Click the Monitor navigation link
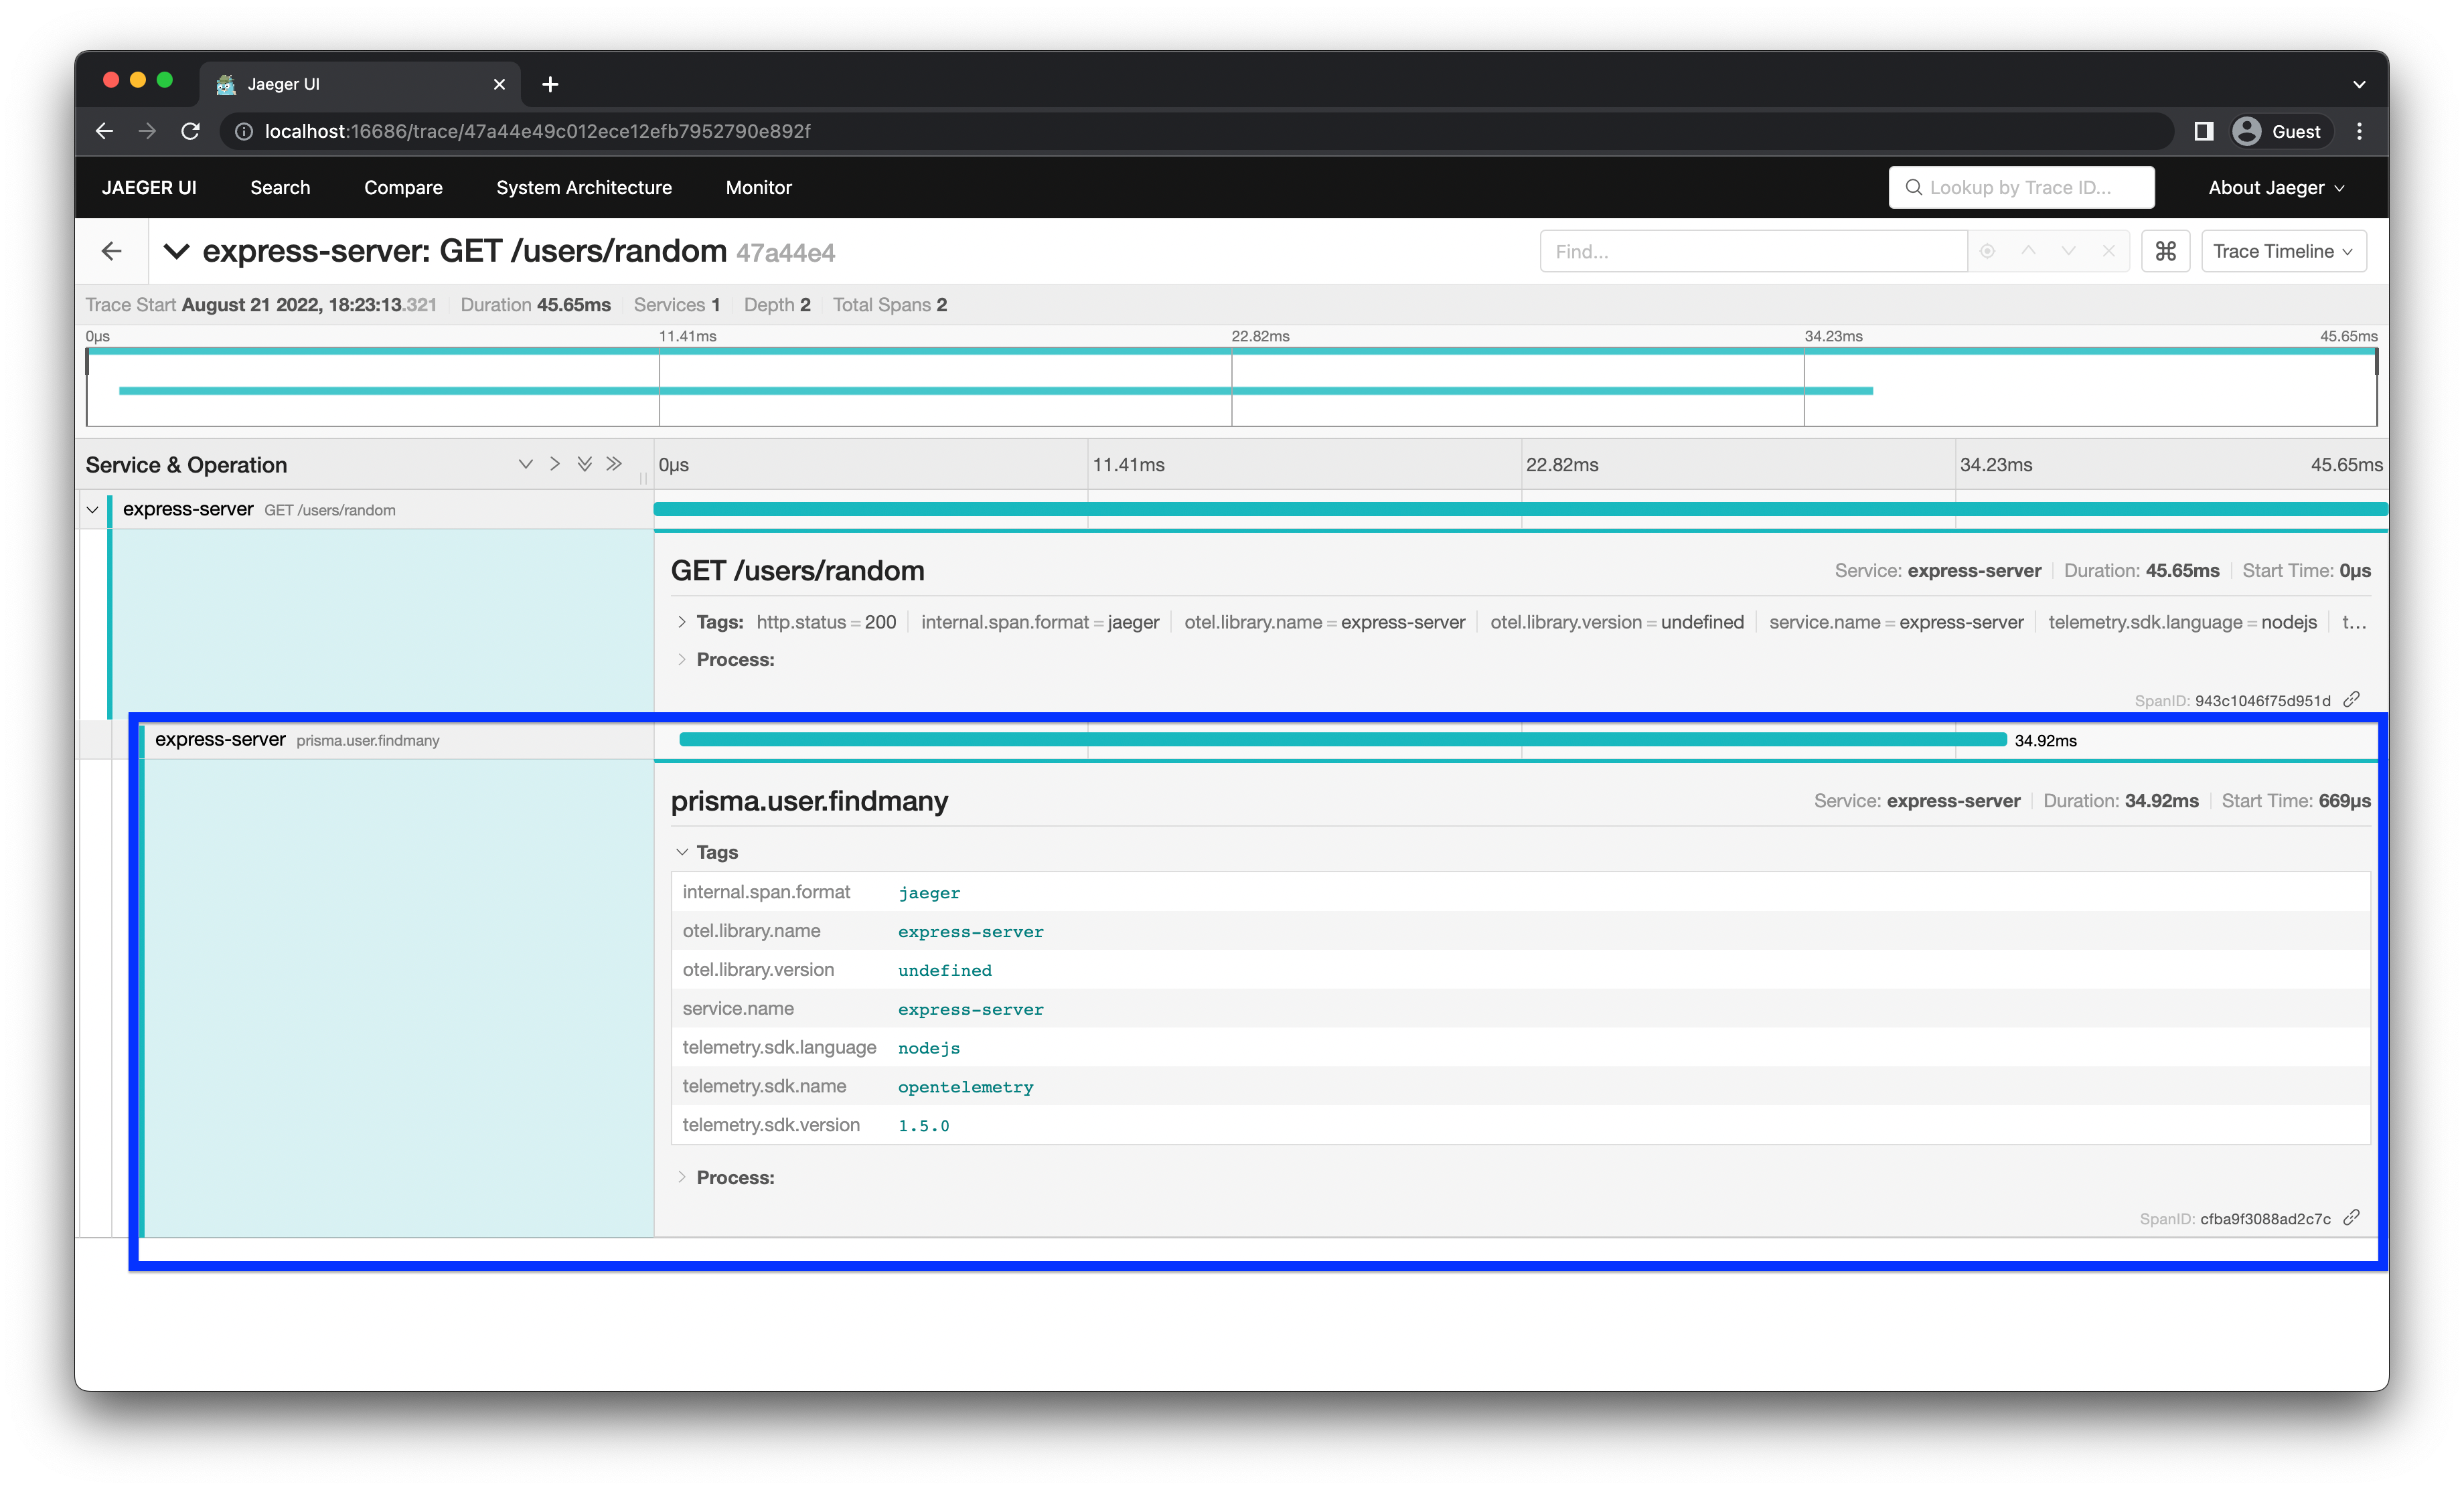 pos(758,188)
